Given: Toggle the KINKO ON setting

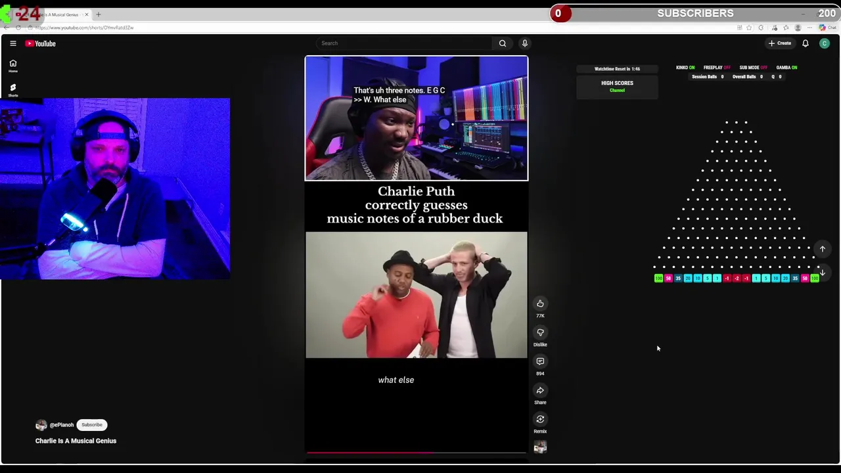Looking at the screenshot, I should (x=685, y=68).
